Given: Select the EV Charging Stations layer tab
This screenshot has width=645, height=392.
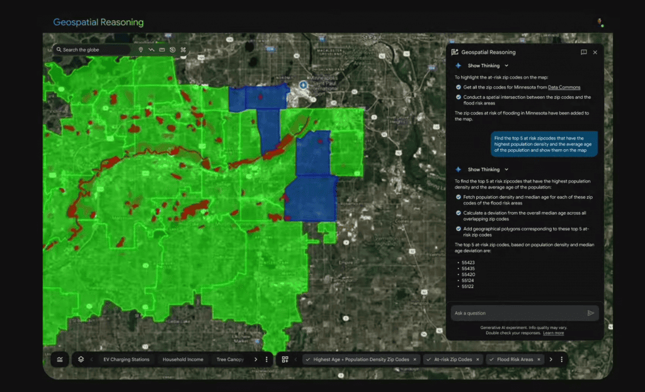Looking at the screenshot, I should tap(127, 359).
